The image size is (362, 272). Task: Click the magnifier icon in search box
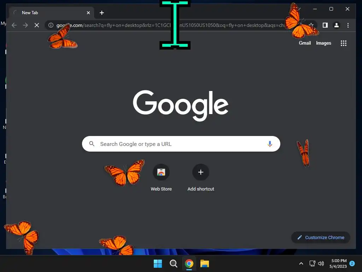click(92, 144)
